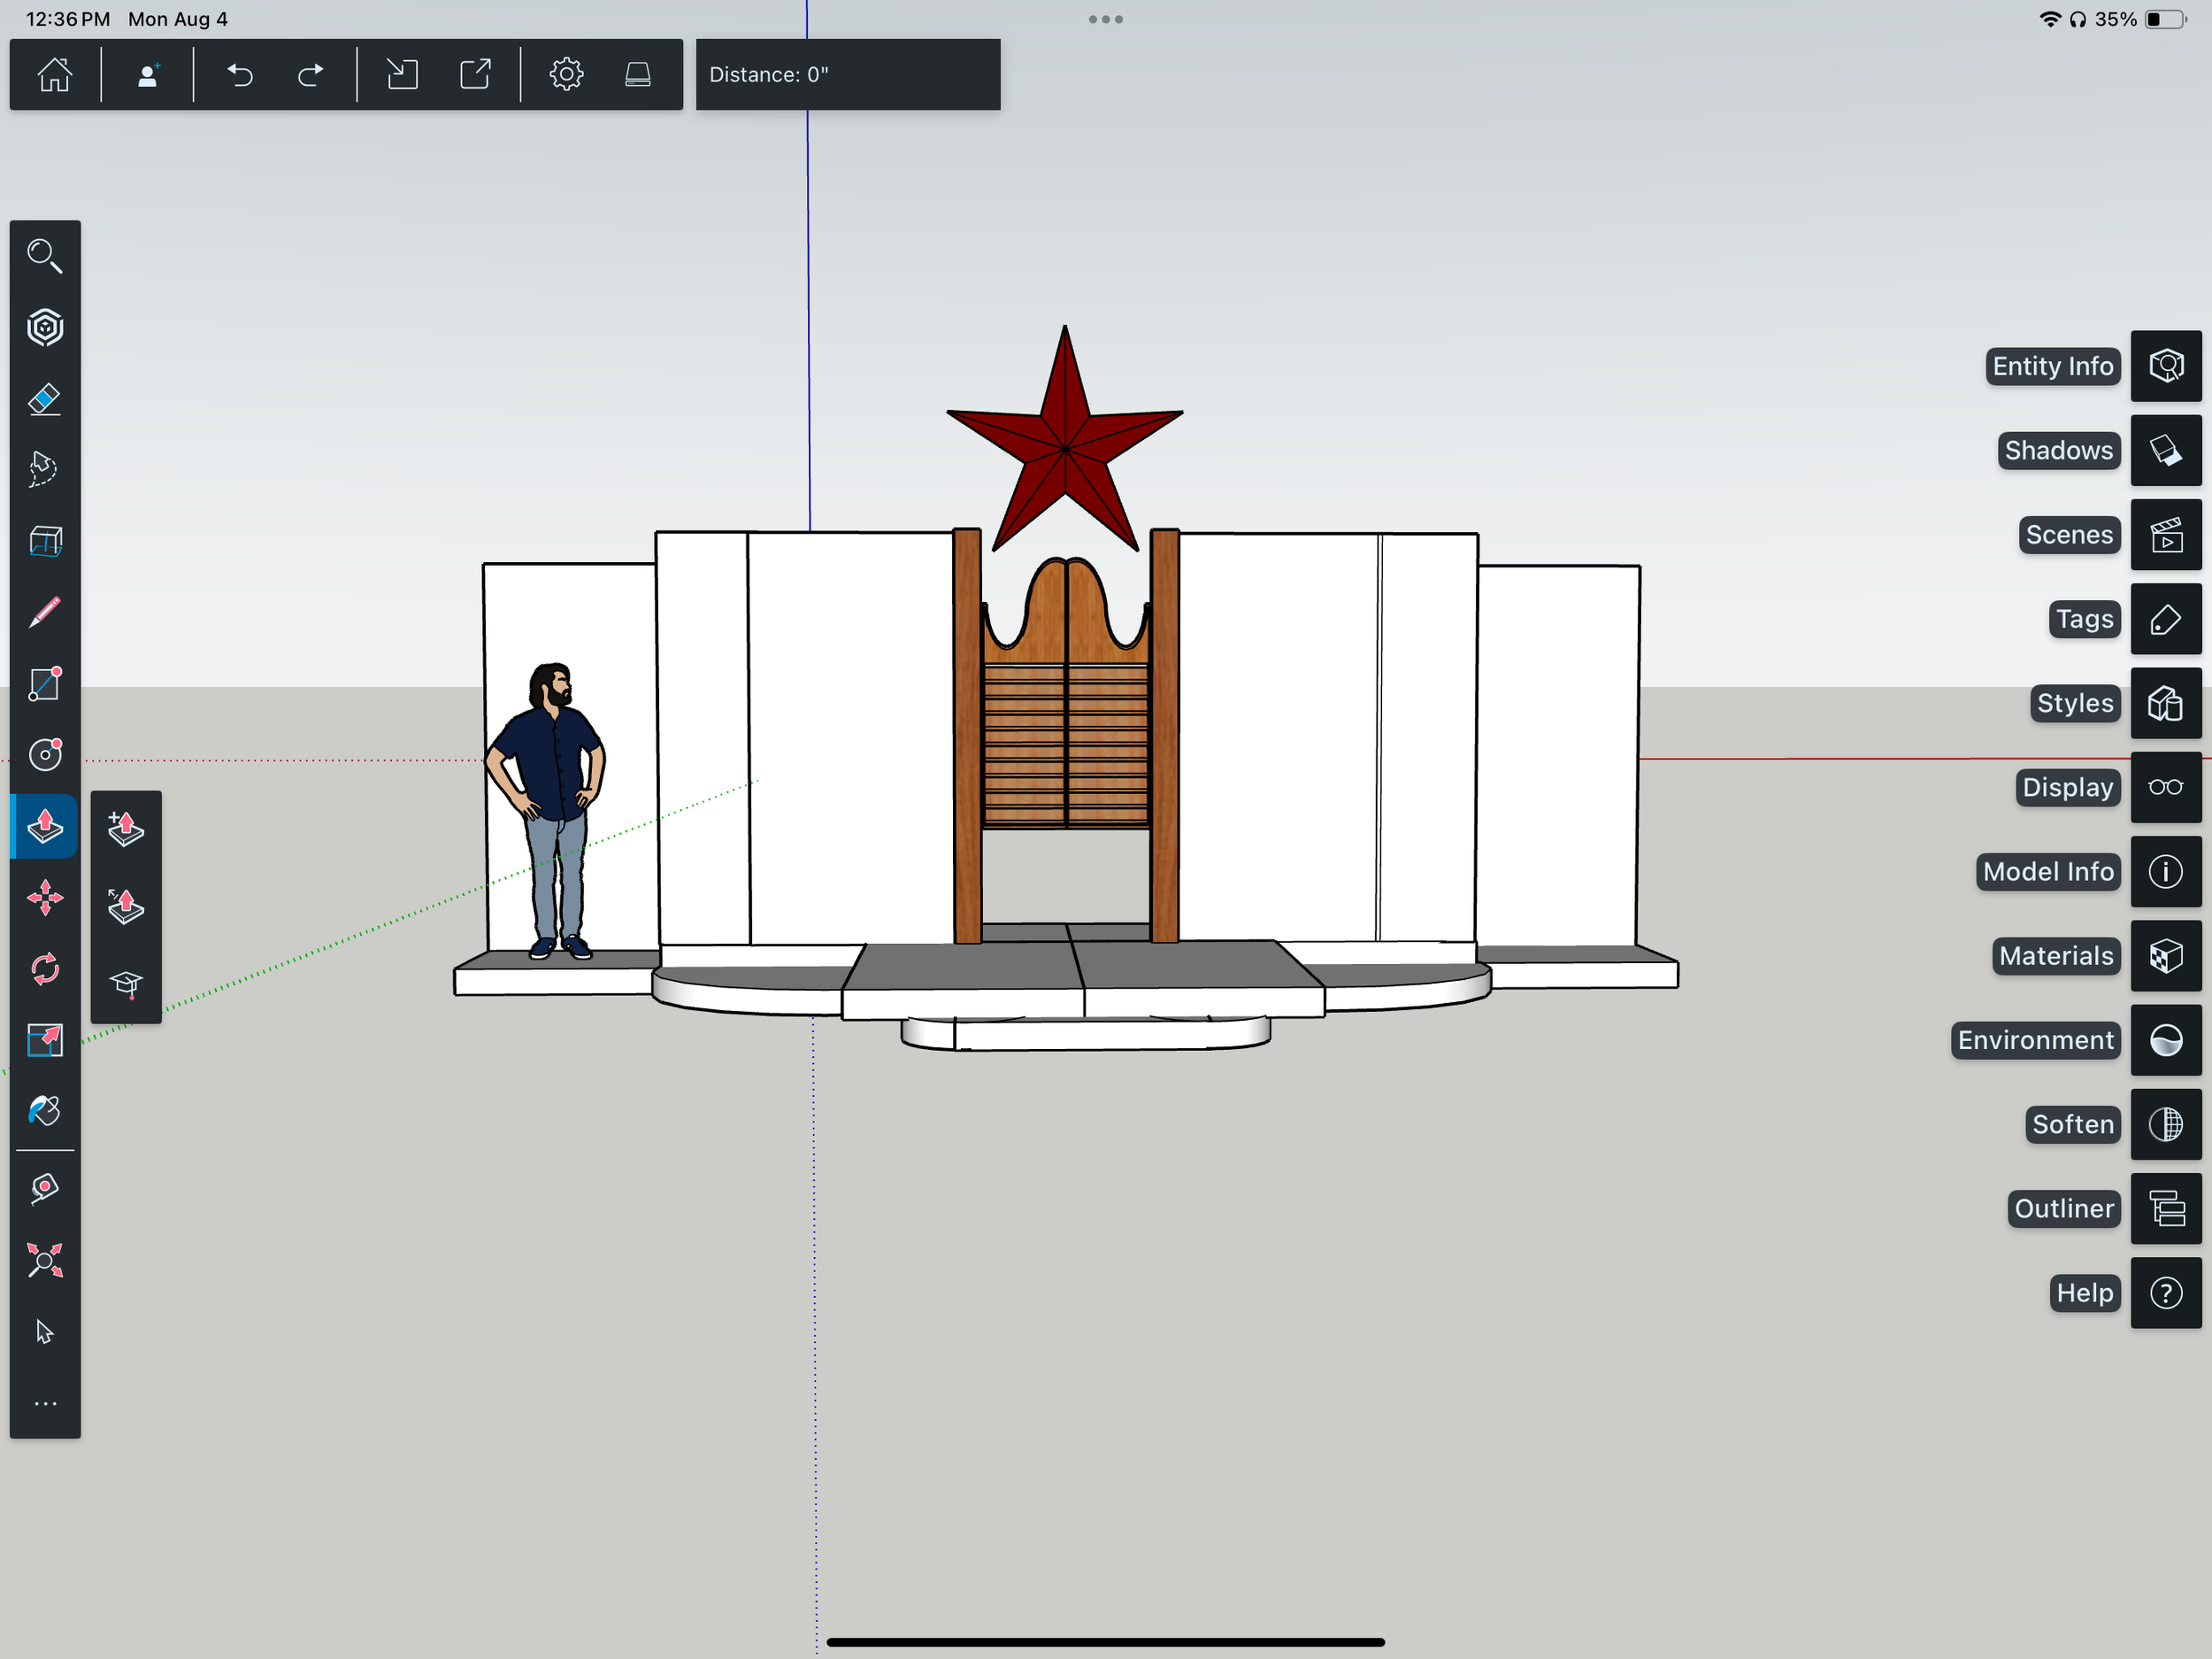Choose the Push/Pull stretch variant in flyout
This screenshot has height=1659, width=2212.
pos(126,907)
